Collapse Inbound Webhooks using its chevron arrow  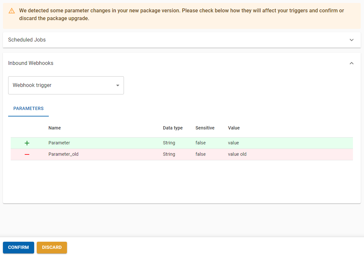[351, 63]
